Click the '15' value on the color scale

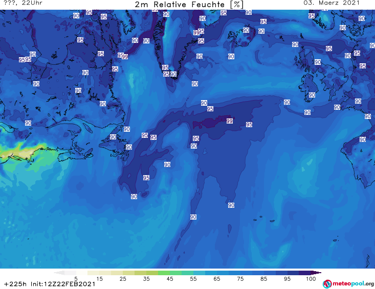(99, 279)
